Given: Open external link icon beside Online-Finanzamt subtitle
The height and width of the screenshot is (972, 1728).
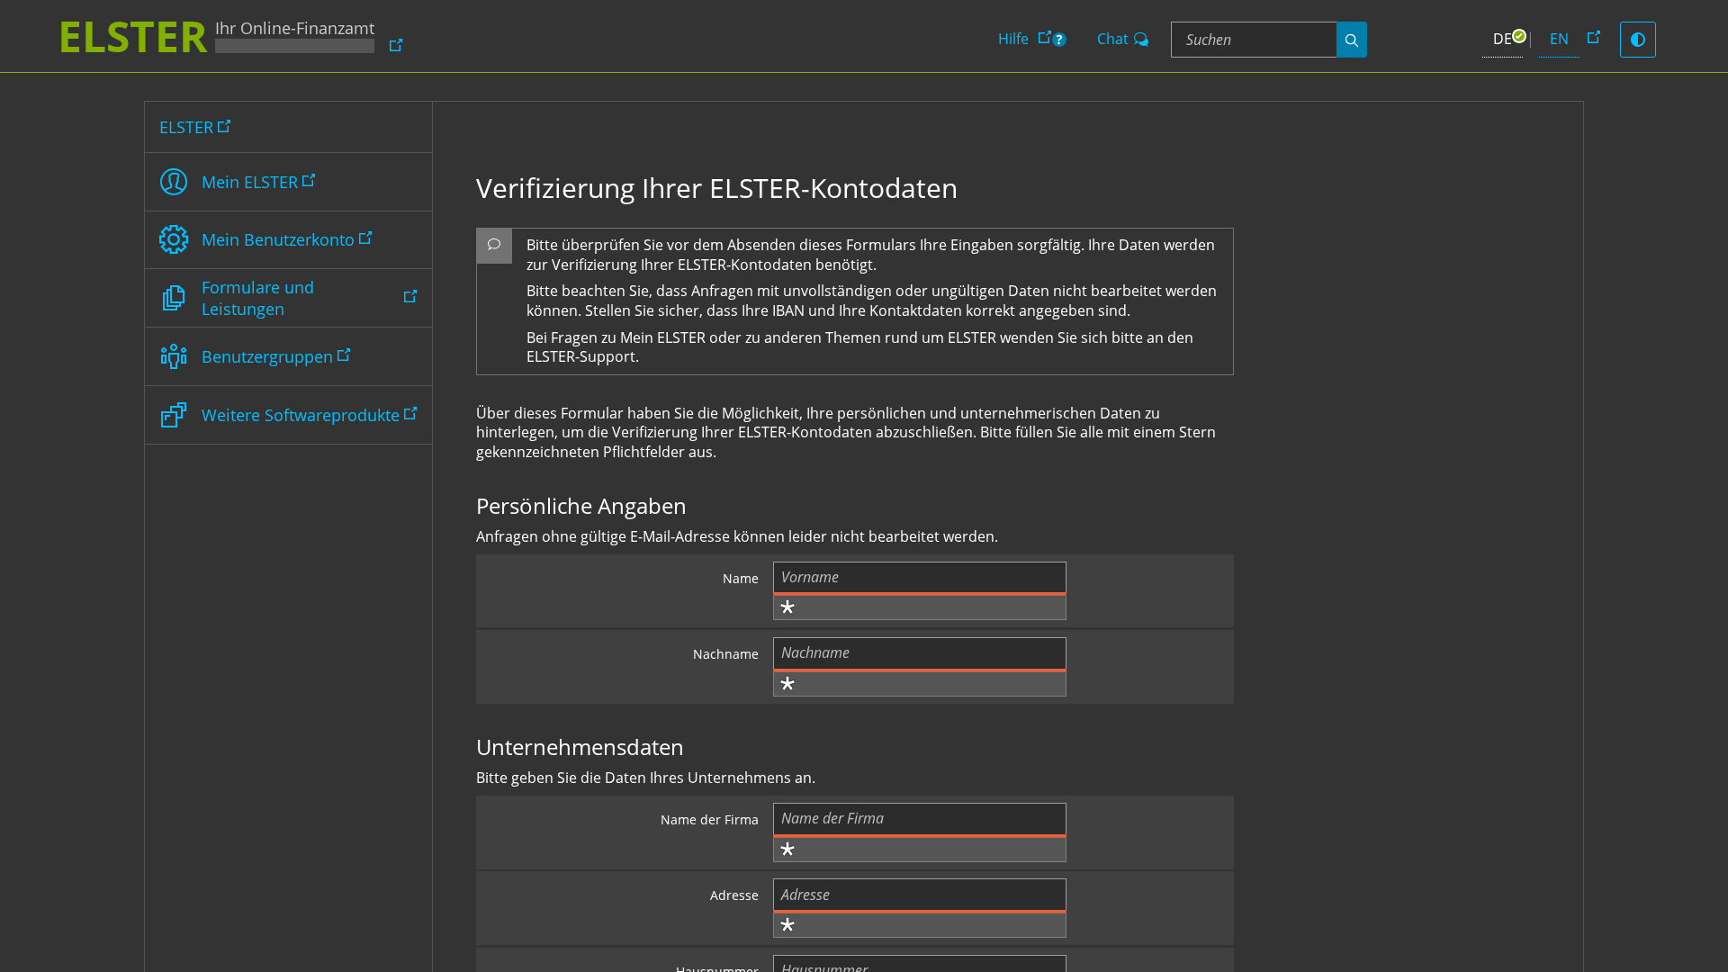Looking at the screenshot, I should tap(396, 45).
